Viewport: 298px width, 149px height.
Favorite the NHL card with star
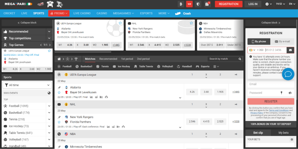191,23
